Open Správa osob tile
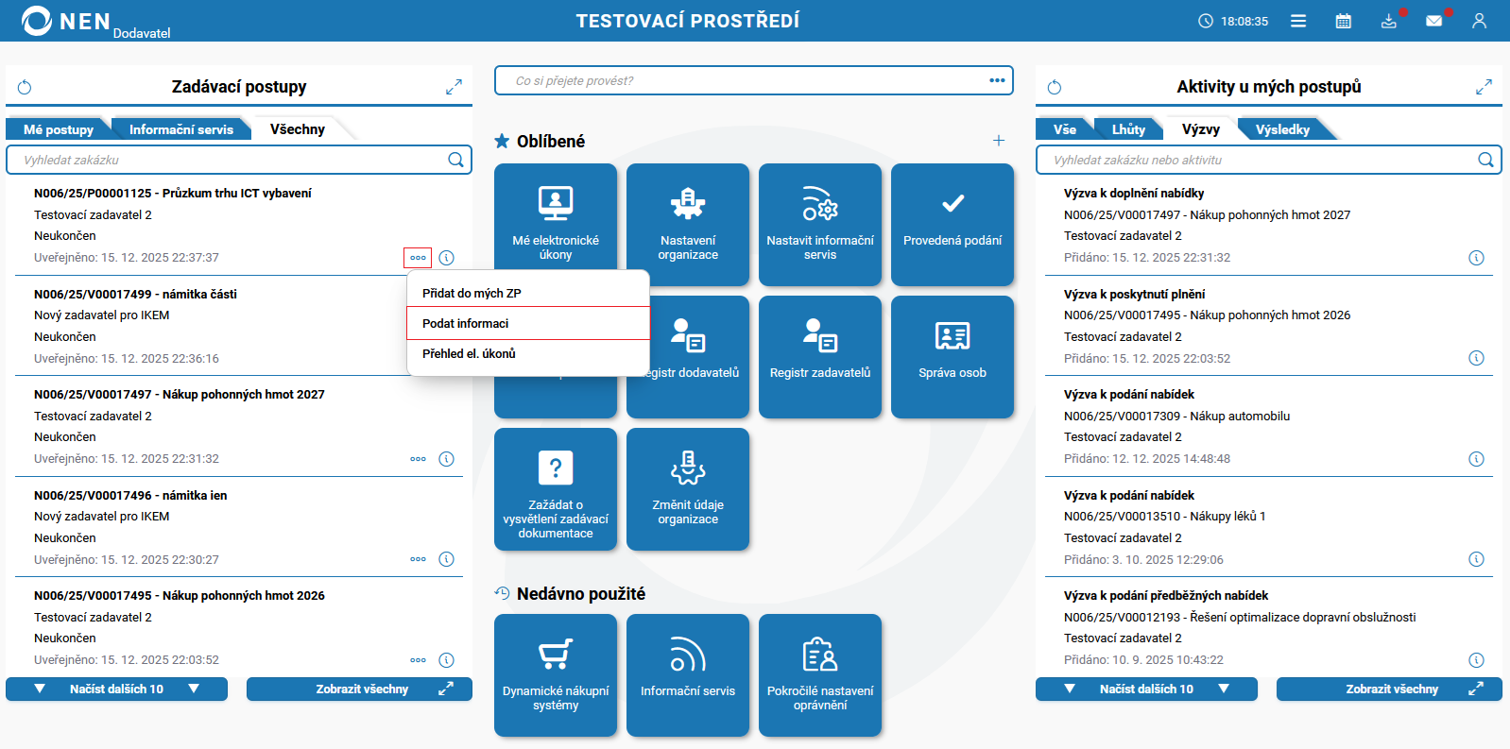This screenshot has height=749, width=1510. 952,357
